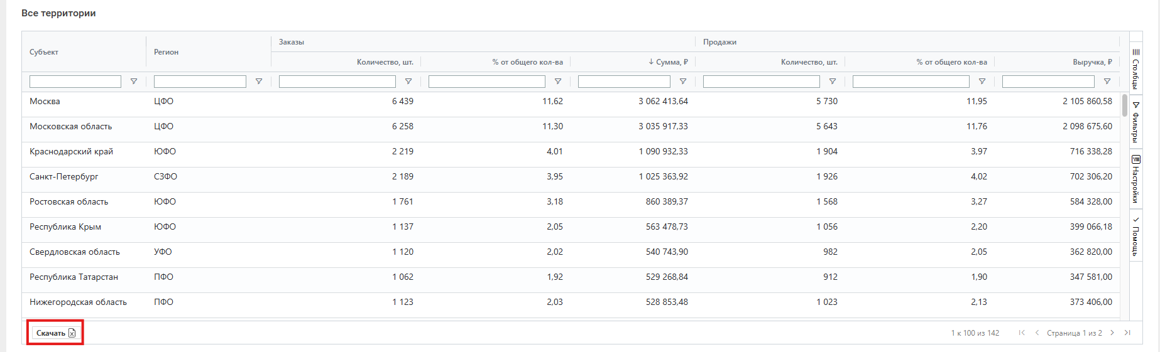Viewport: 1160px width, 352px height.
Task: Select the Краснодарский край row
Action: pyautogui.click(x=71, y=152)
